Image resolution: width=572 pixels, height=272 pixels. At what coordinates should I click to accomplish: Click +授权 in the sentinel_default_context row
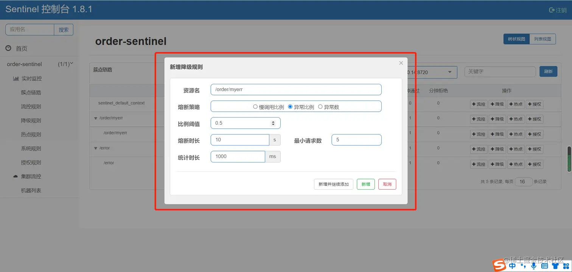535,104
